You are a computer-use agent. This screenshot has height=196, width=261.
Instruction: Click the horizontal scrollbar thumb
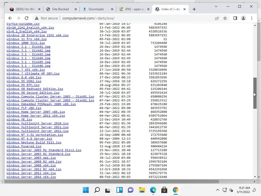(112, 181)
